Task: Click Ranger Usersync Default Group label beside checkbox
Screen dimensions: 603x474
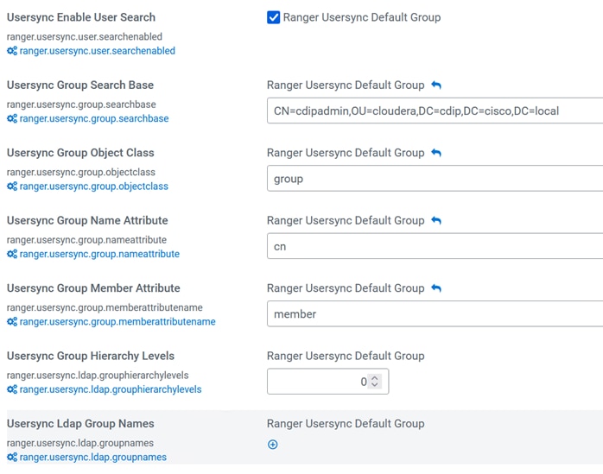Action: 362,17
